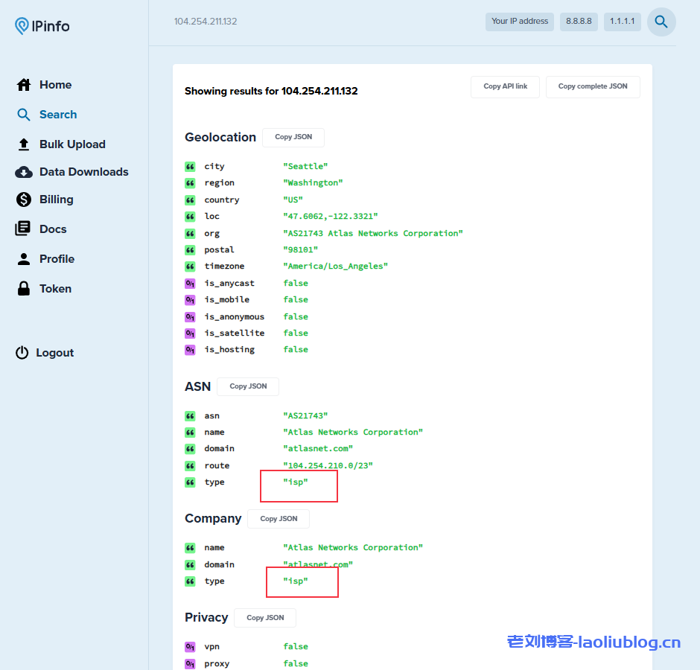Click the Docs book icon

24,229
